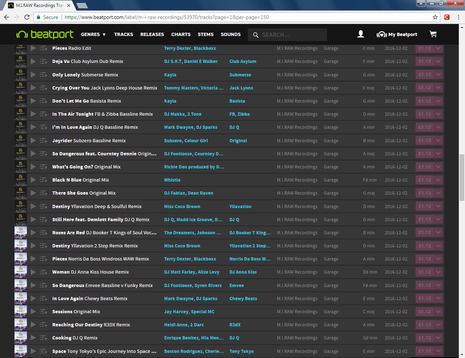Screen dimensions: 465x358
Task: Add I'm In Love Again to queue
Action: point(43,127)
